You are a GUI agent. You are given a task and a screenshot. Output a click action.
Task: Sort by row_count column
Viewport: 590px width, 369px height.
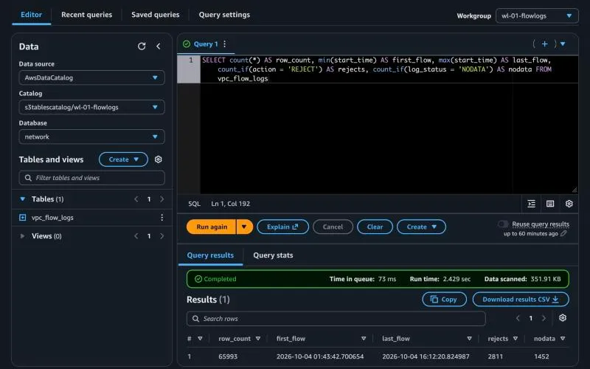(x=257, y=339)
